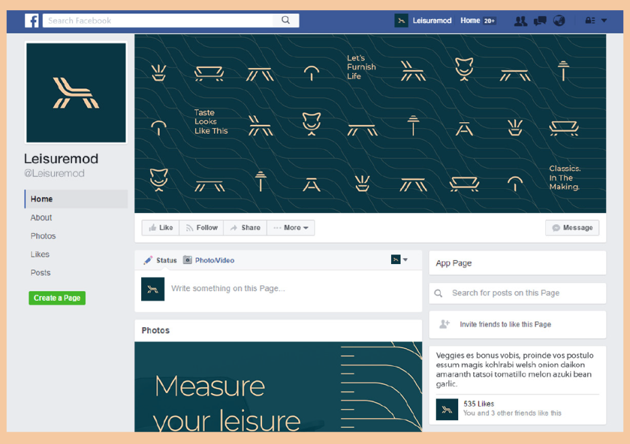The width and height of the screenshot is (630, 444).
Task: Click the Facebook logo icon
Action: pos(32,20)
